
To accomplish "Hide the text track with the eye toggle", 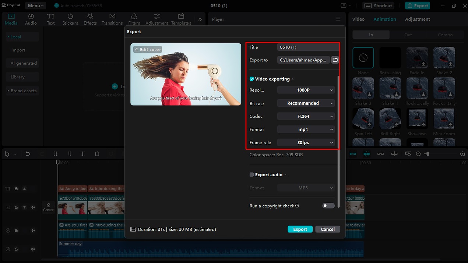I will point(24,188).
